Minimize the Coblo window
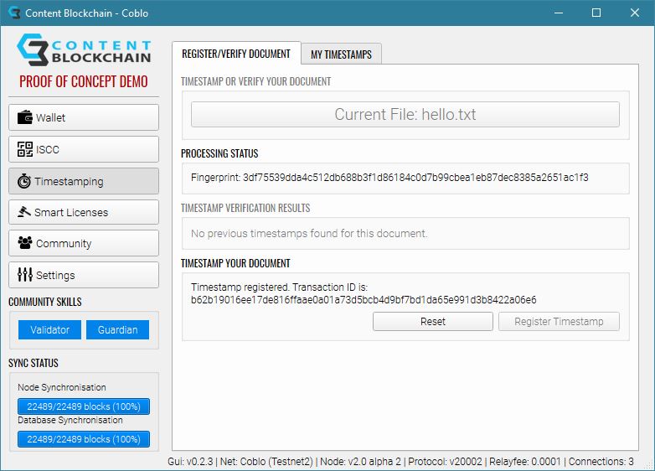The image size is (655, 471). [559, 13]
